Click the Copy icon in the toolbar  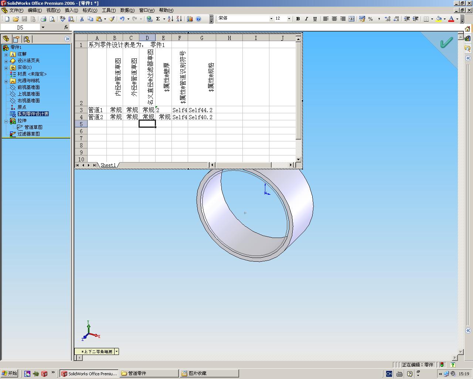tap(90, 19)
